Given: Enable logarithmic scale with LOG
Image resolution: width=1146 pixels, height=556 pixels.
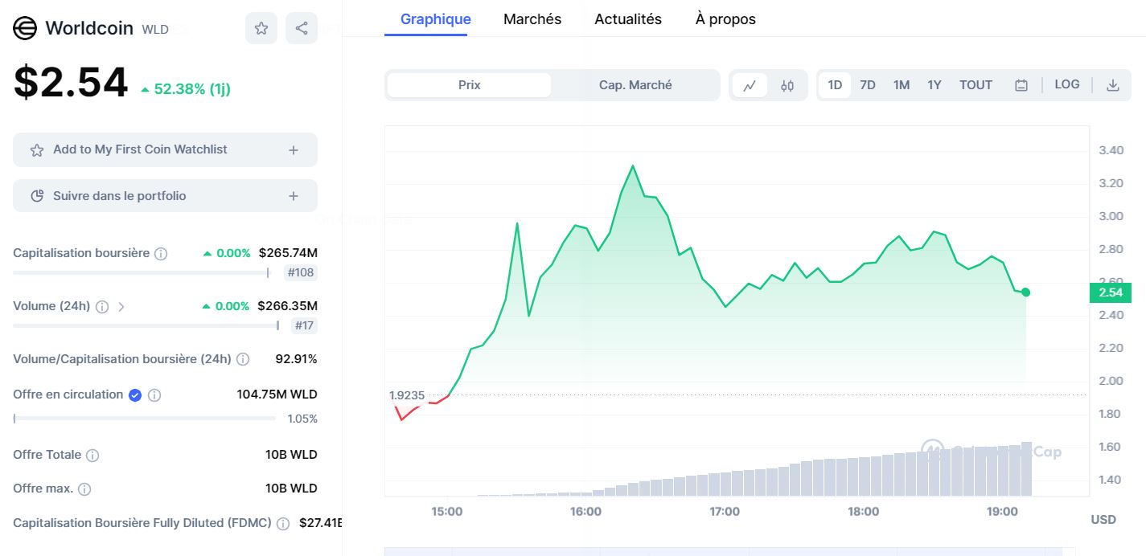Looking at the screenshot, I should pyautogui.click(x=1066, y=84).
